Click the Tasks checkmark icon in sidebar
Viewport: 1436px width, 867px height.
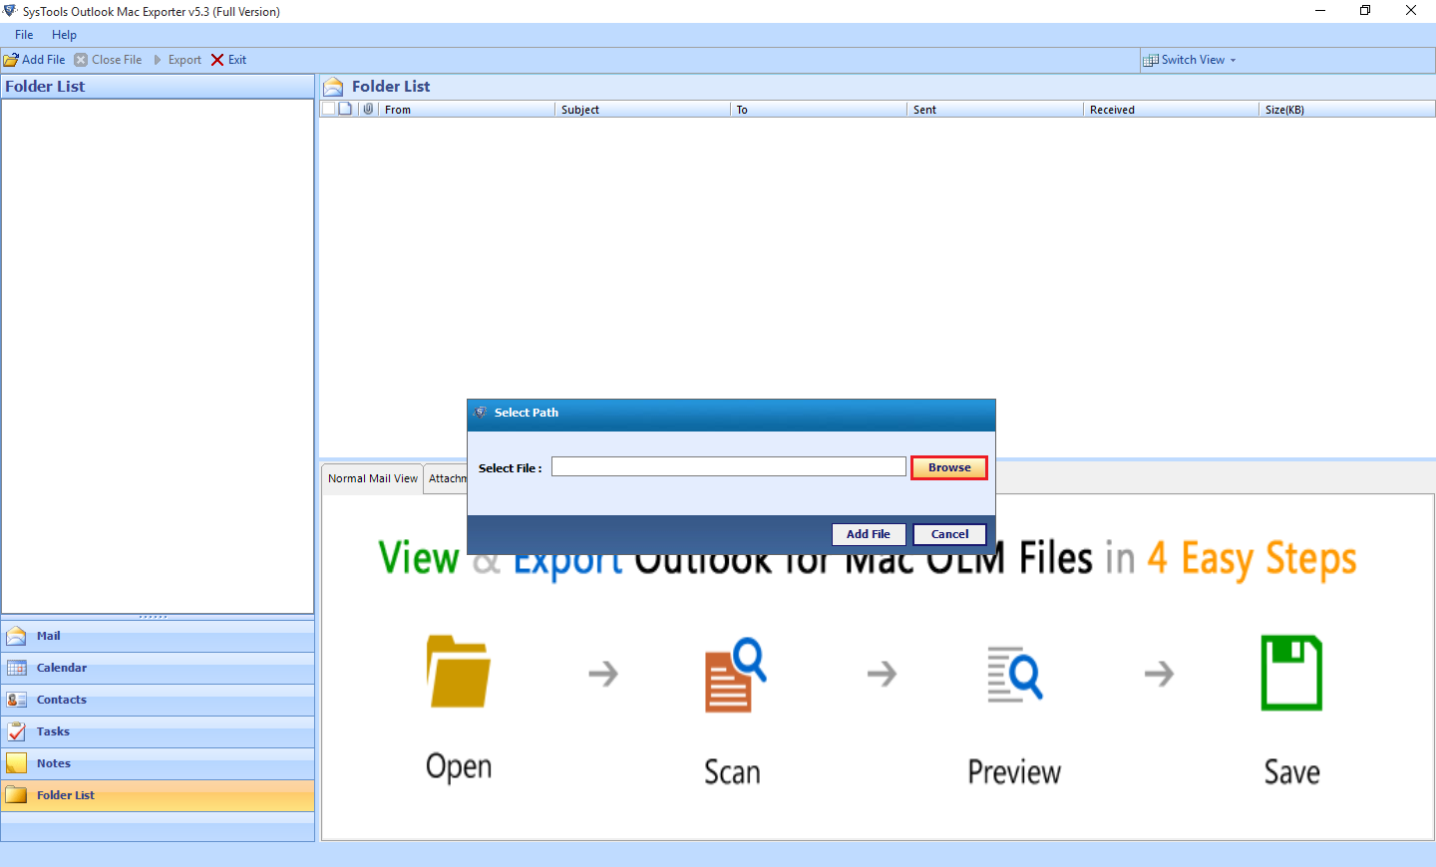(16, 731)
